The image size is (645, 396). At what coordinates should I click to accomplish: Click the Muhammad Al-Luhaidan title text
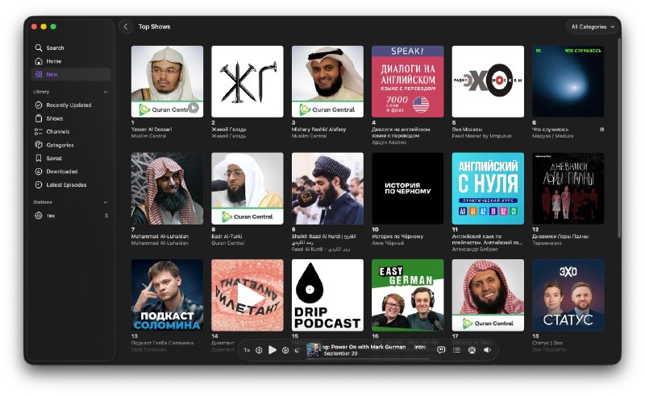[160, 237]
